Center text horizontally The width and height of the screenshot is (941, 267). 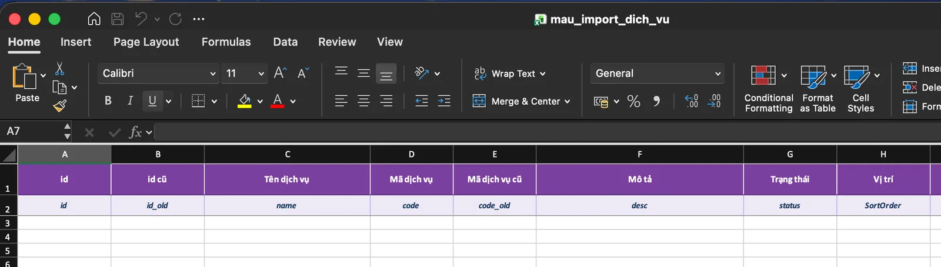[x=364, y=101]
